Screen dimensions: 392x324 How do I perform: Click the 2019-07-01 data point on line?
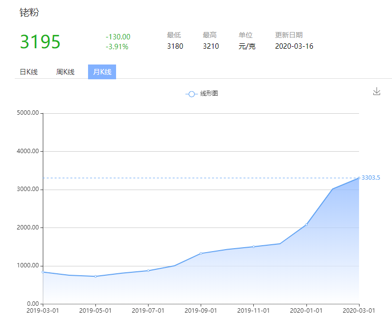(x=148, y=271)
